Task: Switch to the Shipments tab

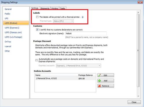Action: click(45, 8)
